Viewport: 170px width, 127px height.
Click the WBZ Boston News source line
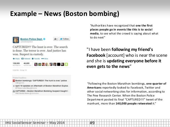coord(27,93)
